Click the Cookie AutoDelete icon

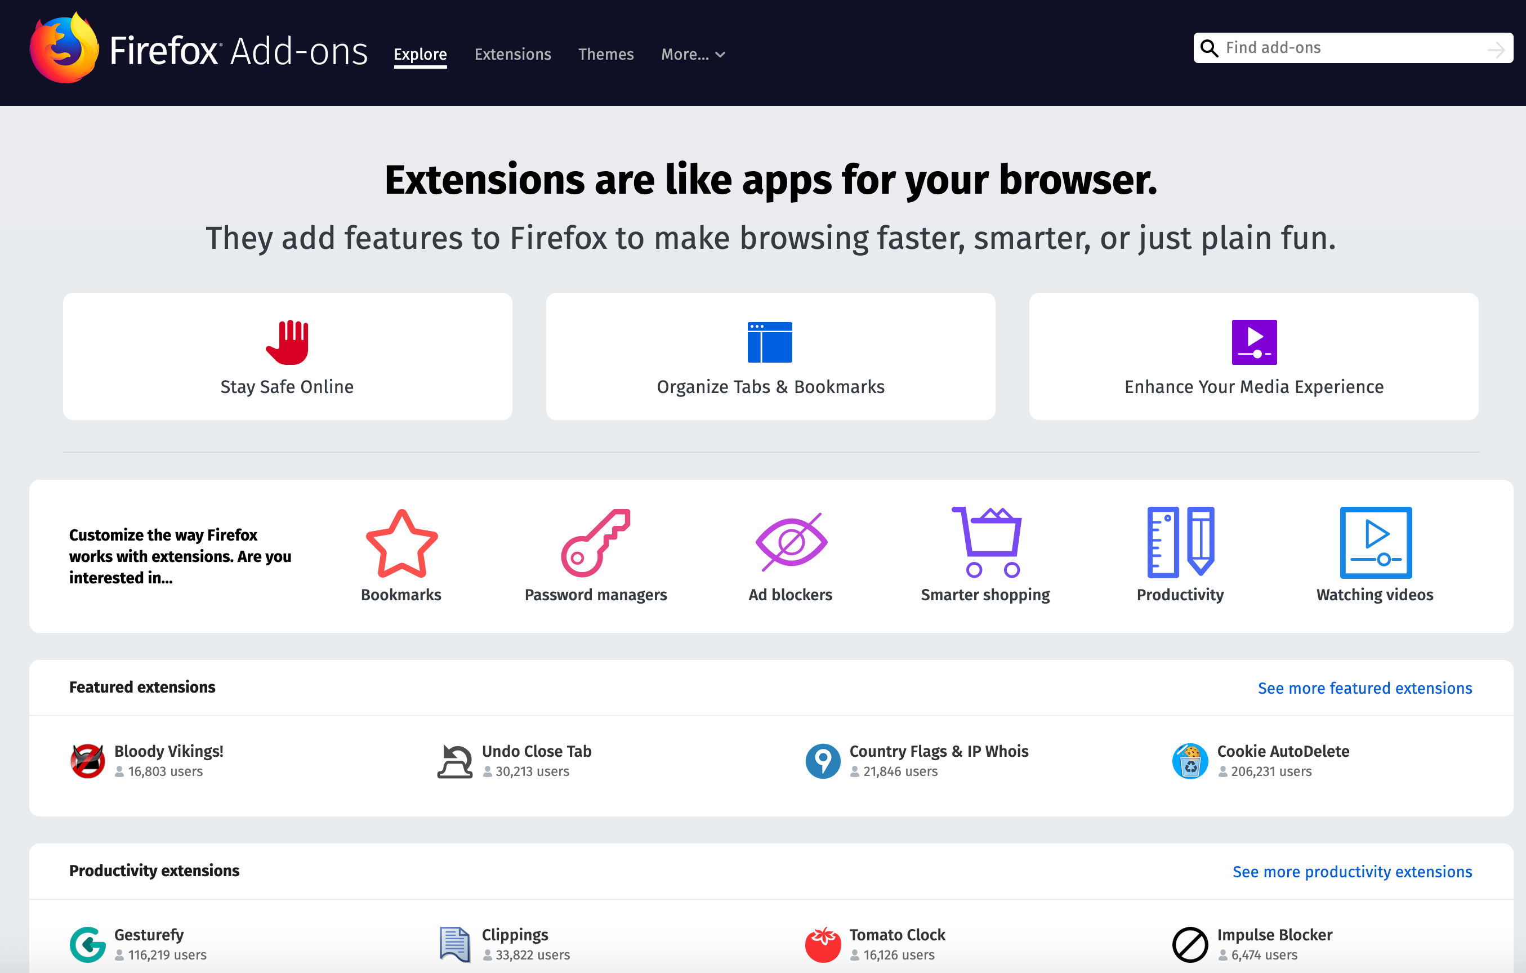[1190, 761]
